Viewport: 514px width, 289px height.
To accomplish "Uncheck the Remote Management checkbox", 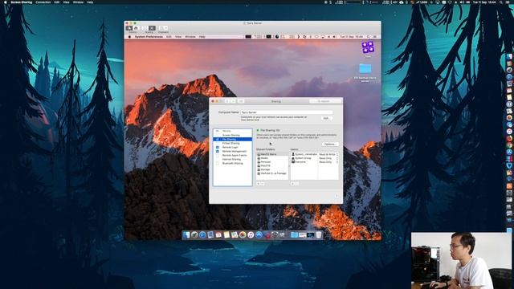I will [218, 151].
